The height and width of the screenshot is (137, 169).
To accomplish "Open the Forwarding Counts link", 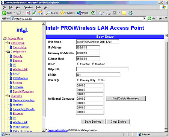I will click(x=24, y=109).
